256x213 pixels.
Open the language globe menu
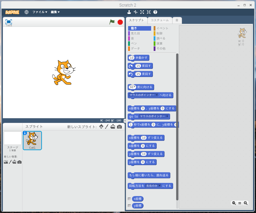[27, 12]
